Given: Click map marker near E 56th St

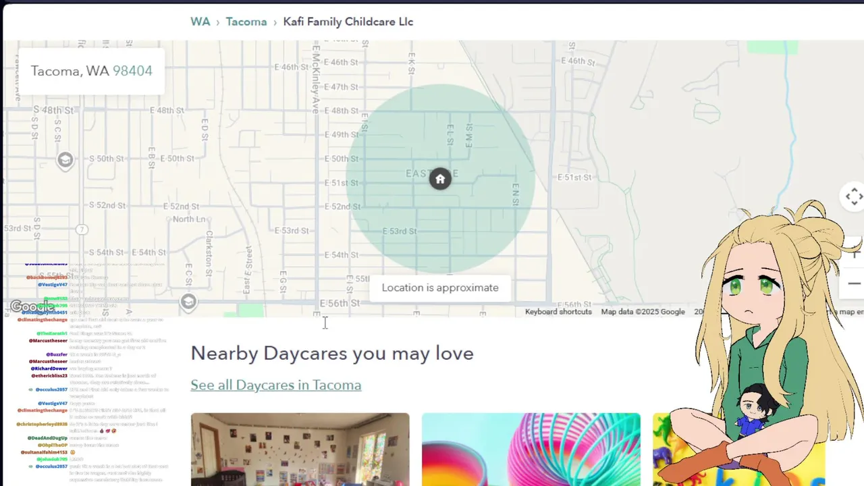Looking at the screenshot, I should point(188,301).
